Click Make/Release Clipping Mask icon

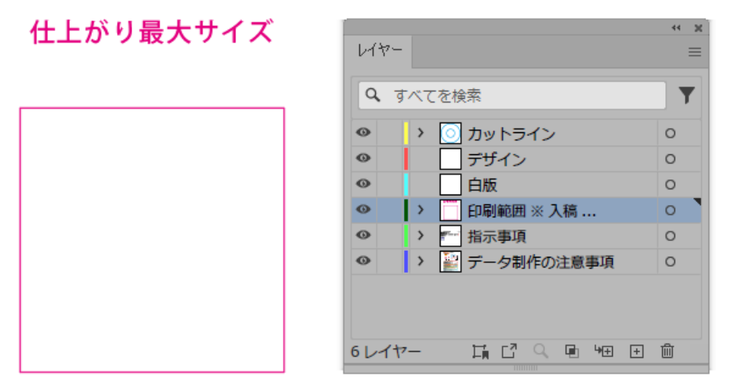tap(571, 351)
